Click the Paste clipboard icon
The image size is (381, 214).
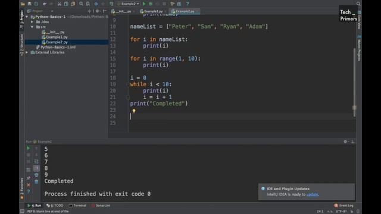click(x=73, y=4)
